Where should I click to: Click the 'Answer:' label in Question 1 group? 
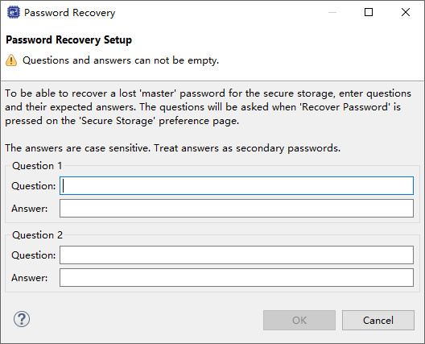pyautogui.click(x=30, y=209)
